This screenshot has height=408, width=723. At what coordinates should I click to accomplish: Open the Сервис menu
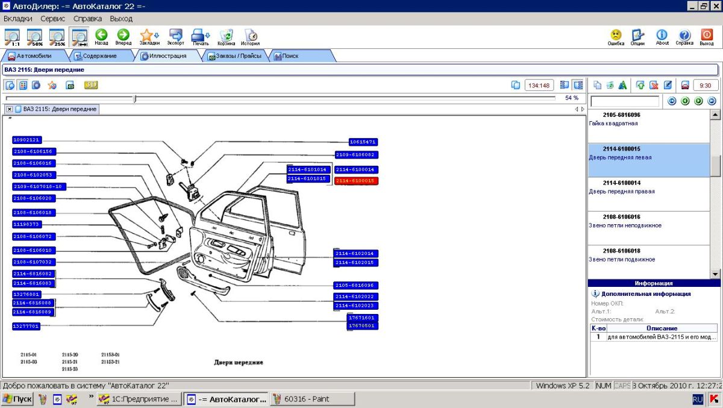pyautogui.click(x=53, y=19)
